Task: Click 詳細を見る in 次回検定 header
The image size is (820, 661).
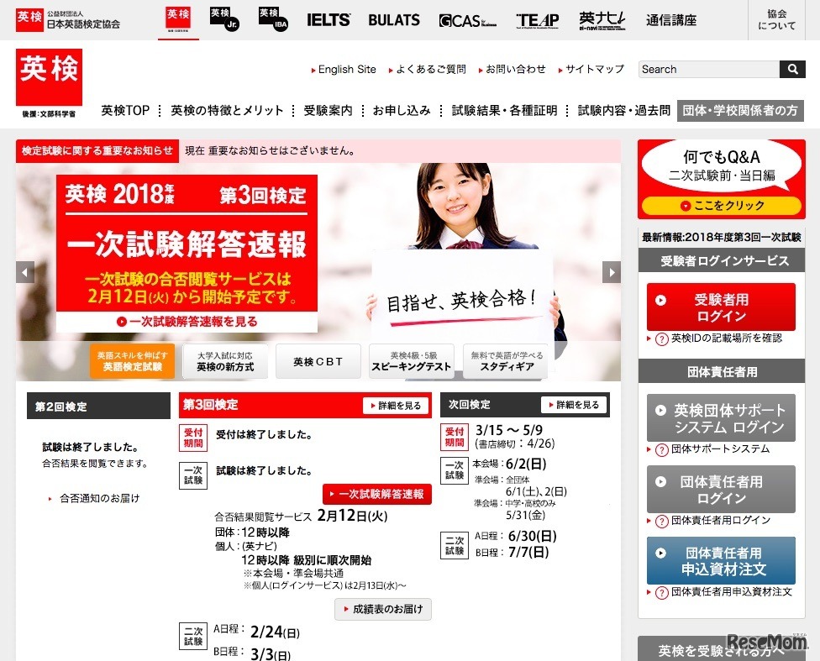Action: tap(574, 405)
